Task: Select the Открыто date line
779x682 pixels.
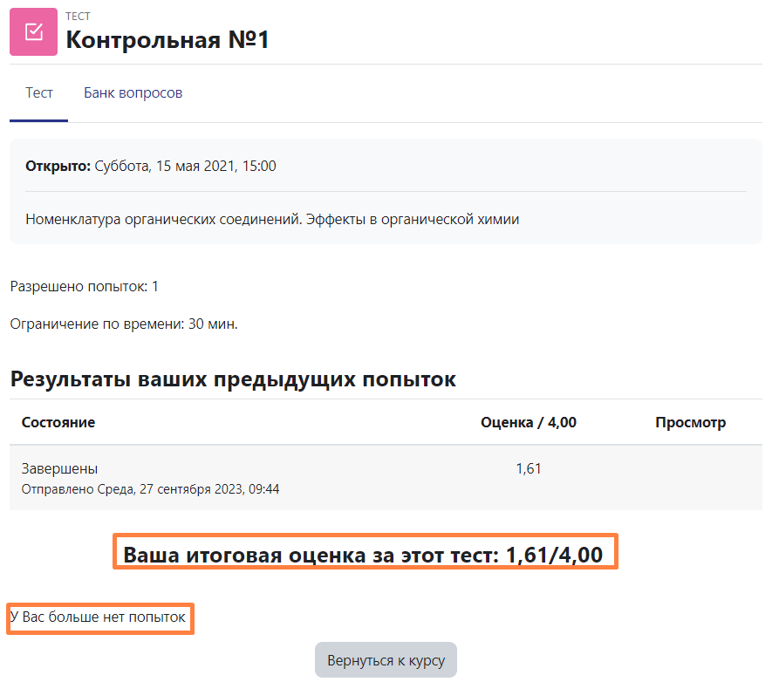Action: coord(151,166)
